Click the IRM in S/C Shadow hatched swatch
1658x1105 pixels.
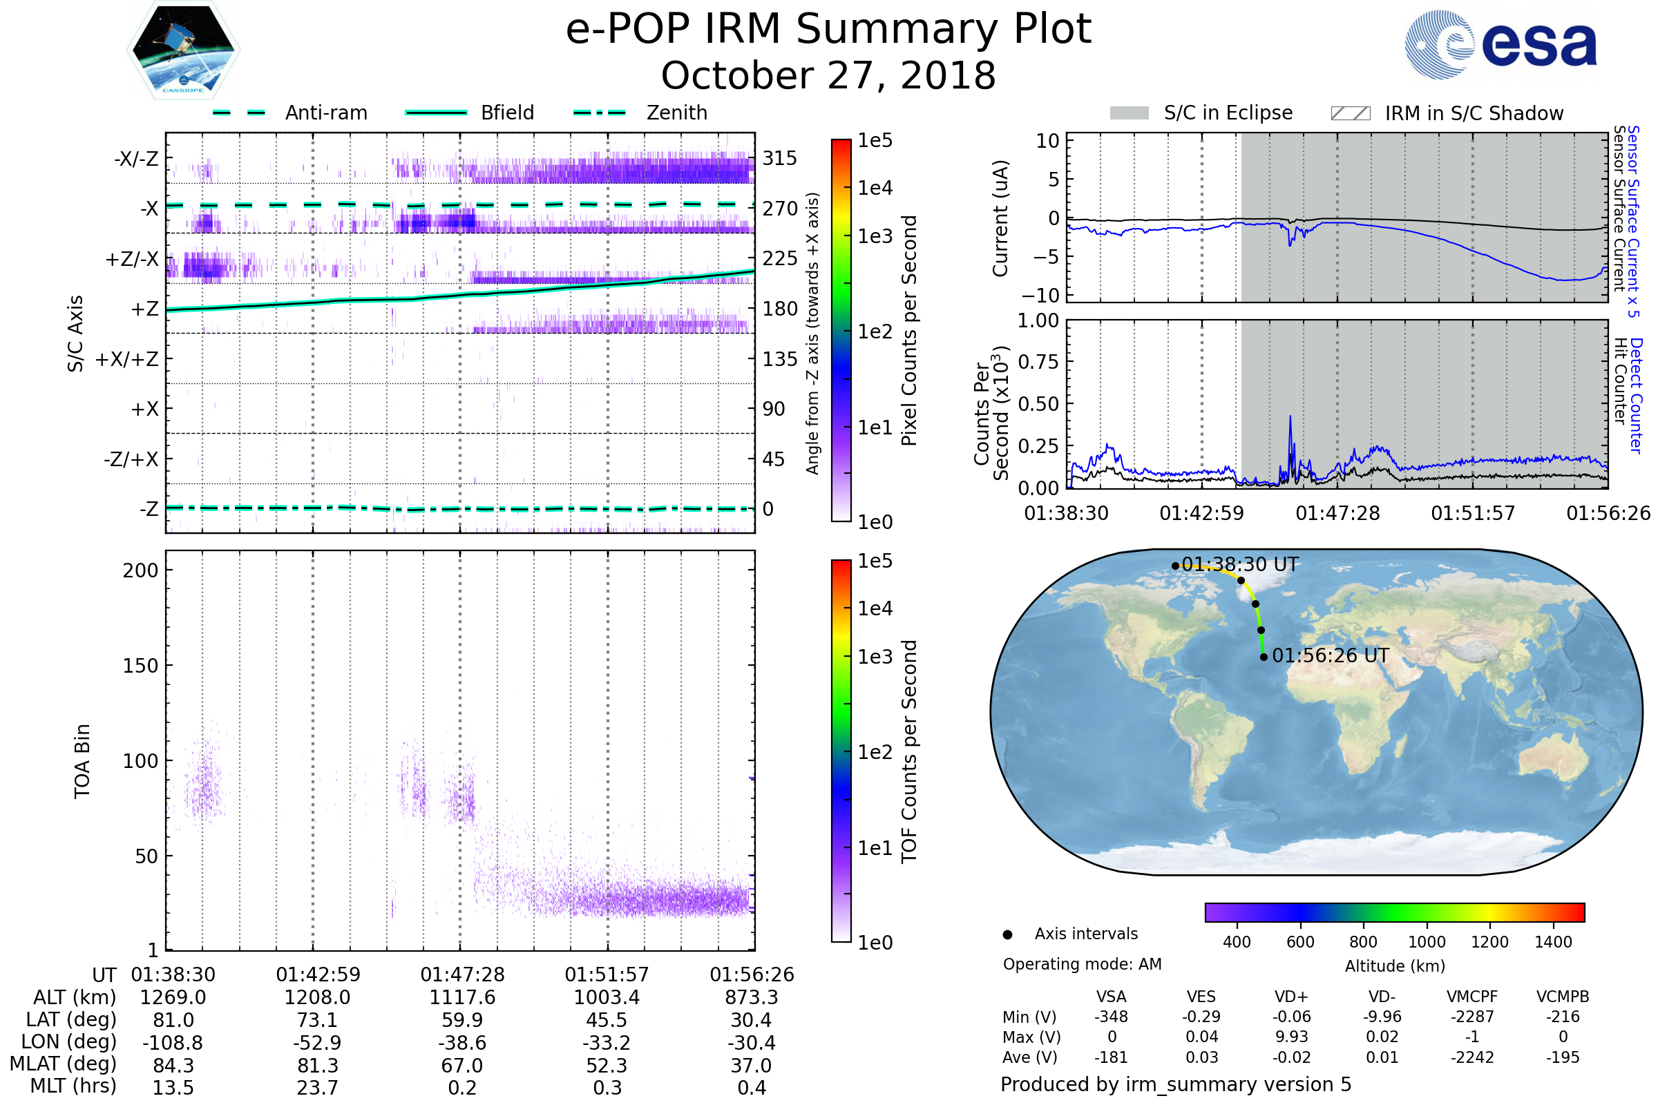coord(1350,113)
